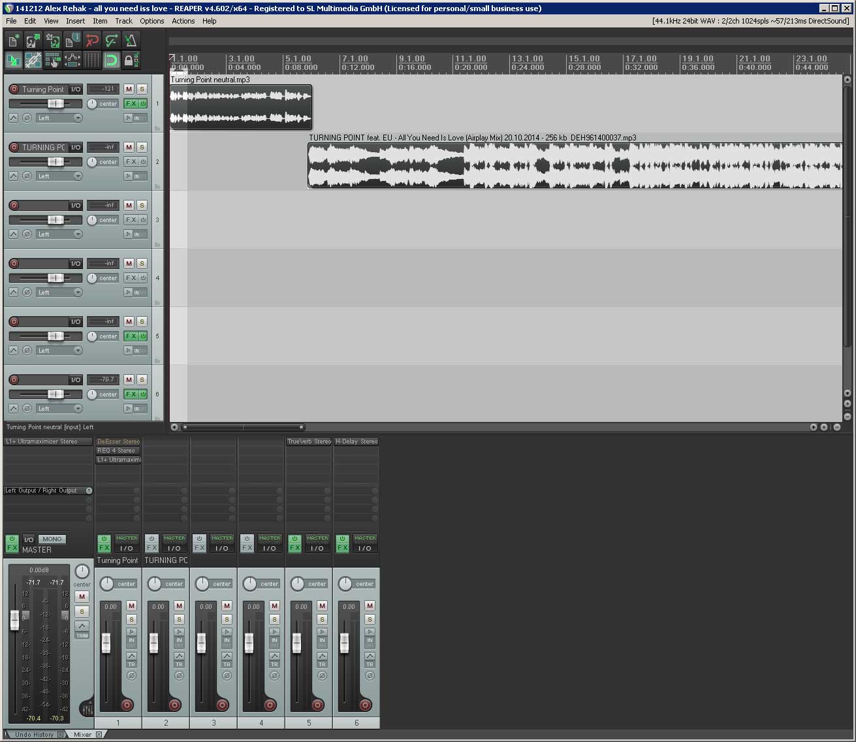The width and height of the screenshot is (856, 742).
Task: Click record monitor icon on Turning Point track
Action: [128, 118]
